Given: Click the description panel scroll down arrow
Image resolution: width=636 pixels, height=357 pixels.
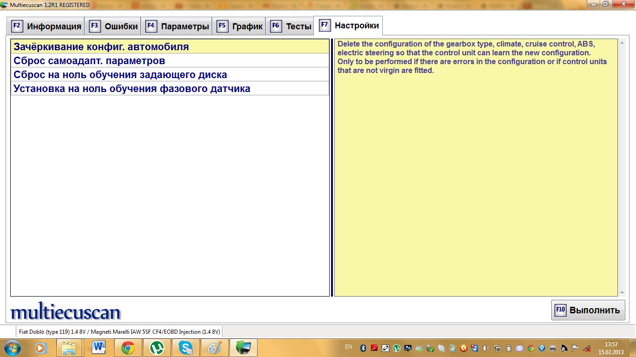Looking at the screenshot, I should click(622, 293).
